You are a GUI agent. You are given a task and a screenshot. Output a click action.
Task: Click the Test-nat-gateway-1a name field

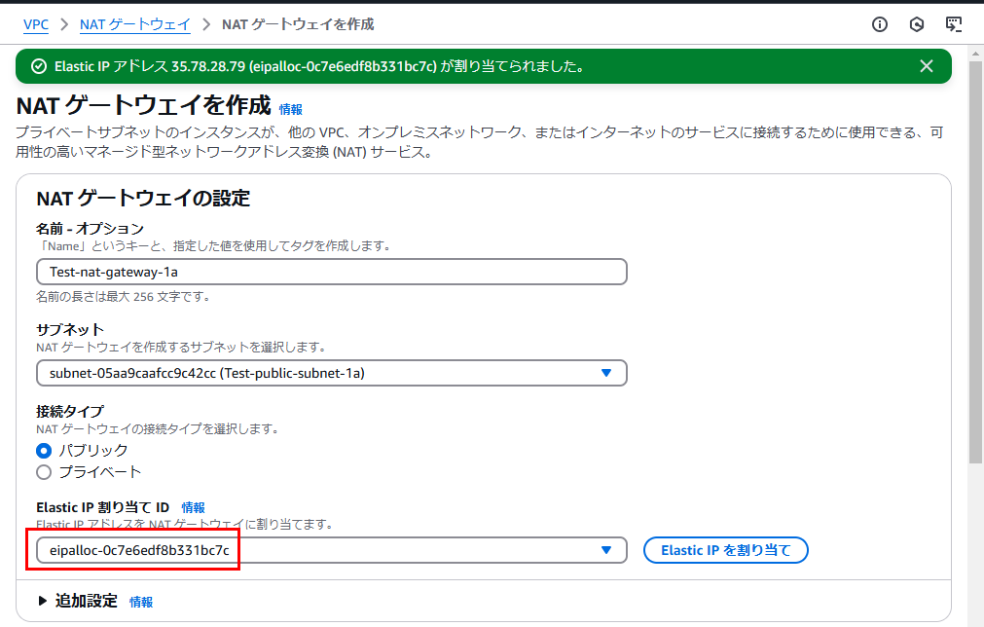click(x=332, y=272)
